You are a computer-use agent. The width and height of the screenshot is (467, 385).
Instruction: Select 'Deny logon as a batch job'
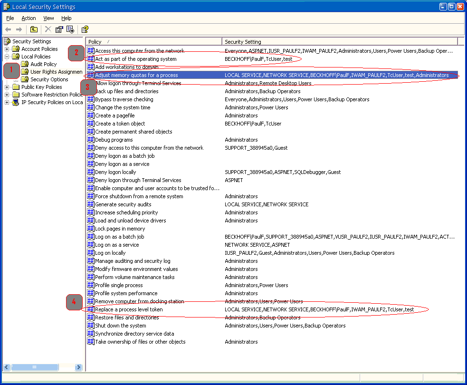click(x=124, y=156)
